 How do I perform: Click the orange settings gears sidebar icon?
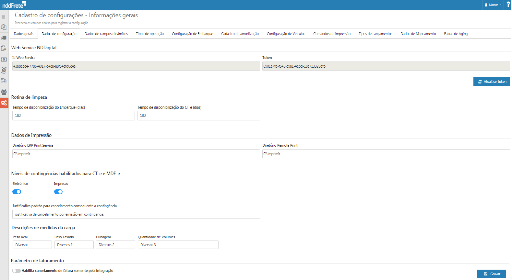pos(4,103)
